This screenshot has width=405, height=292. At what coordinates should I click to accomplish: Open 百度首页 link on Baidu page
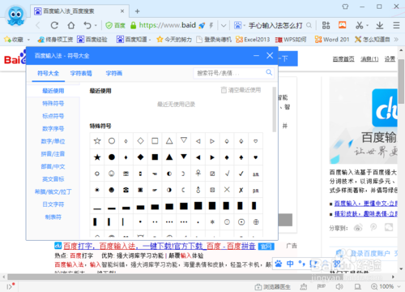click(x=343, y=59)
